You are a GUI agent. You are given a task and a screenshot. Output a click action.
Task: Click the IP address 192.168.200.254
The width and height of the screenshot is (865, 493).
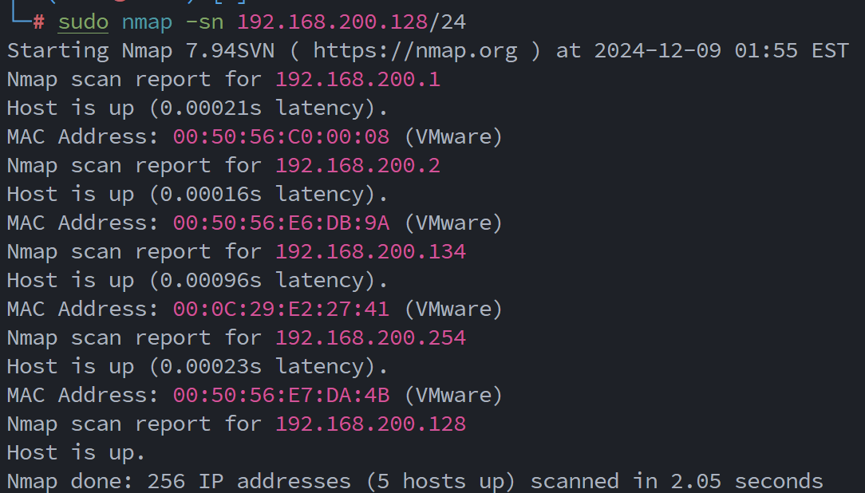(x=370, y=338)
